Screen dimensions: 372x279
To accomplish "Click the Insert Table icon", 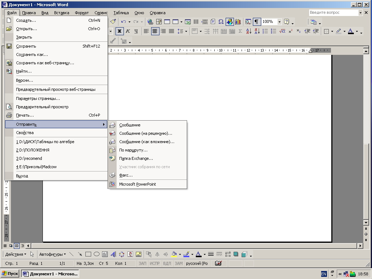I will coord(167,22).
